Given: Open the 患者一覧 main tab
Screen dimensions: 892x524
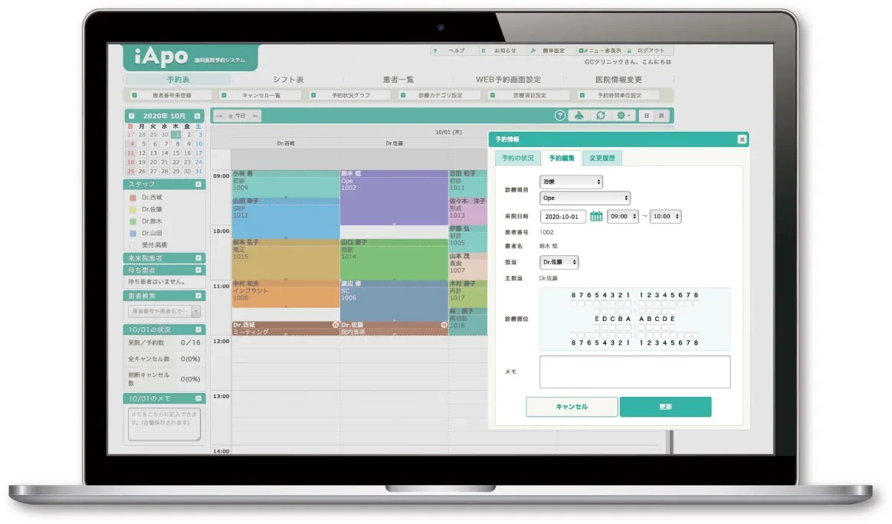Looking at the screenshot, I should (397, 80).
